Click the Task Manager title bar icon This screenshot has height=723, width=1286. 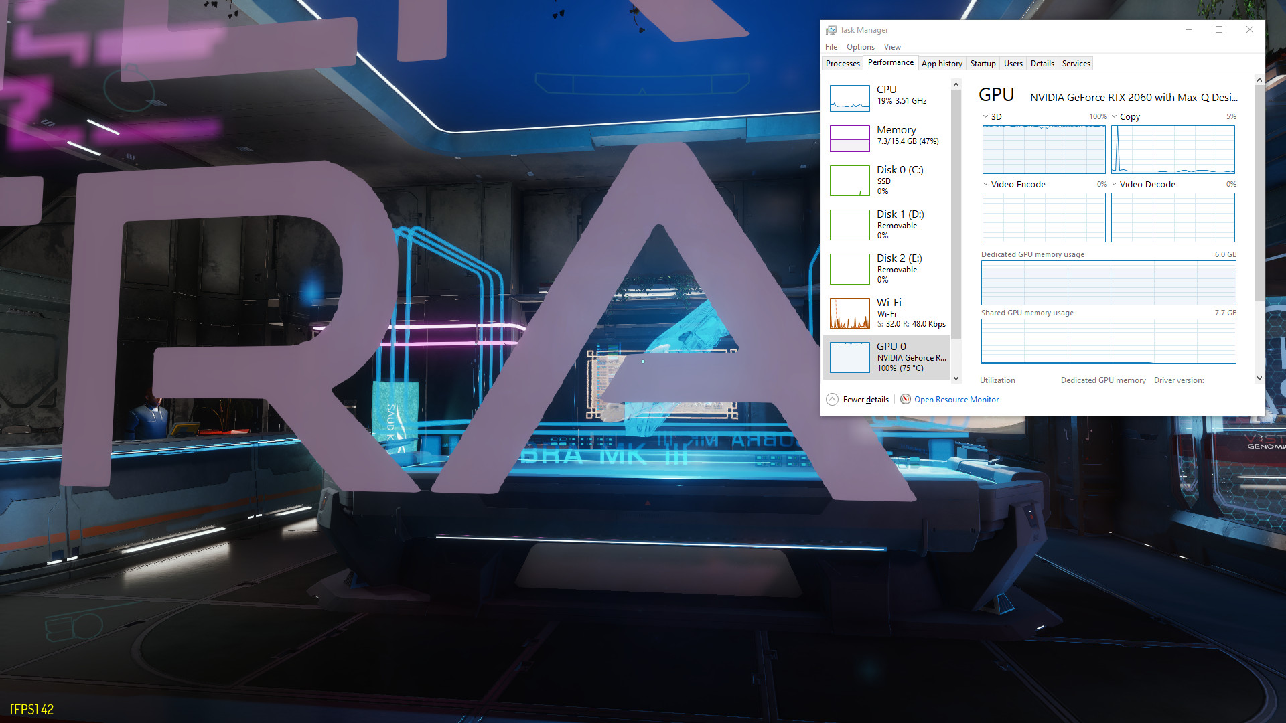point(831,30)
